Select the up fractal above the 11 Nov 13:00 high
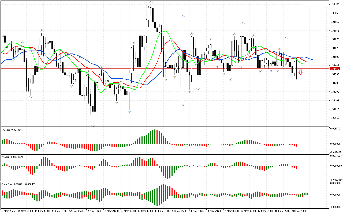Viewport: 343px width, 214px height. 42,30
